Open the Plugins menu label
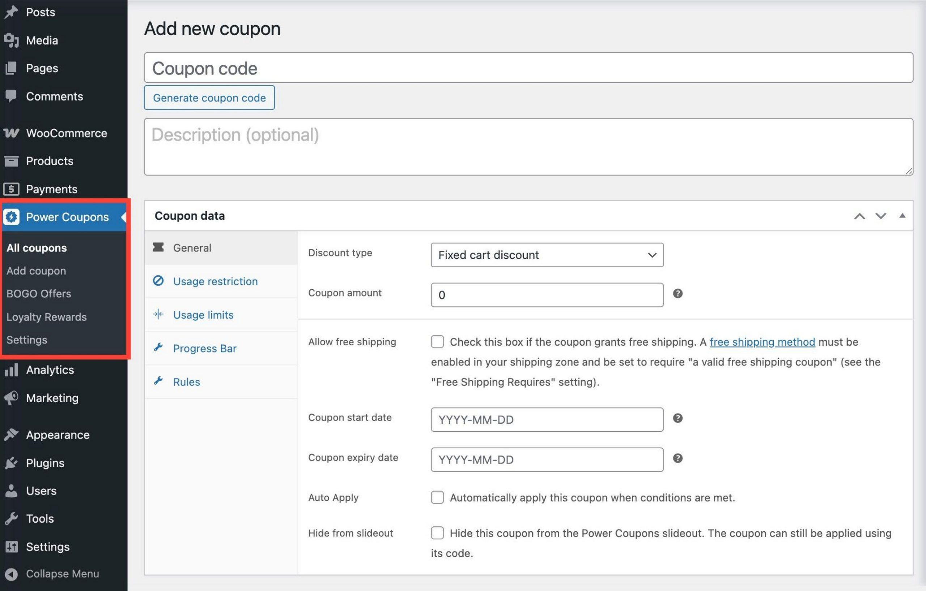The height and width of the screenshot is (591, 926). [45, 463]
